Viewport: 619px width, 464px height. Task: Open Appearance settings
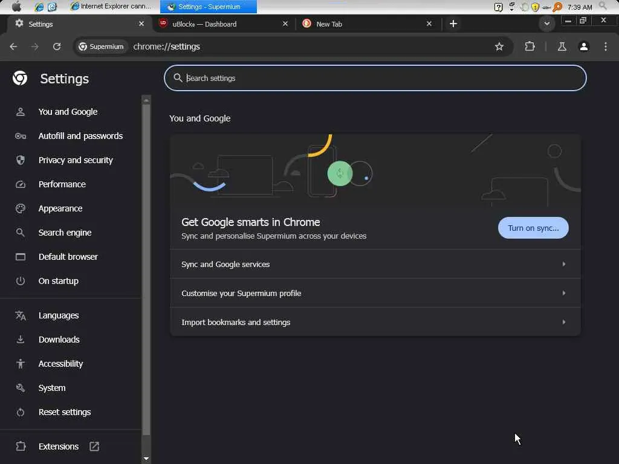tap(60, 208)
